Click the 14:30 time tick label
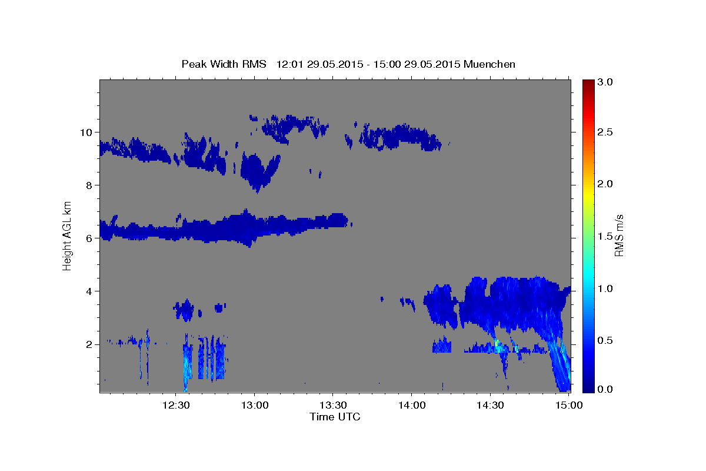Image resolution: width=706 pixels, height=471 pixels. 489,406
